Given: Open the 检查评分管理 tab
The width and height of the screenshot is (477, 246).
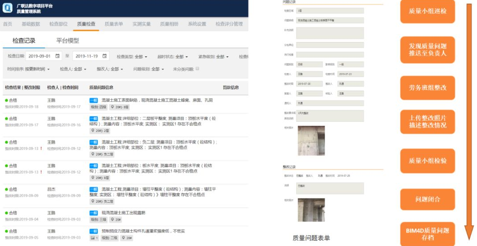Looking at the screenshot, I should pyautogui.click(x=229, y=24).
